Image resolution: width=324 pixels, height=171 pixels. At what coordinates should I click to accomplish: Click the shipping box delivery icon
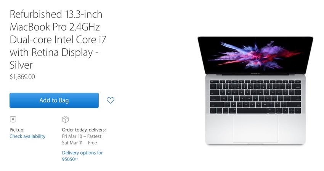click(x=65, y=119)
